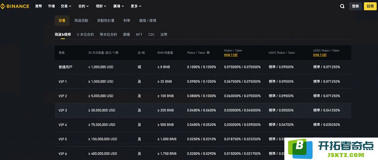
Task: Click info icon next to 30天交易量
Action: (117, 52)
